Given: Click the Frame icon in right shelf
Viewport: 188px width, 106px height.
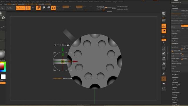Looking at the screenshot, I should click(x=164, y=48).
